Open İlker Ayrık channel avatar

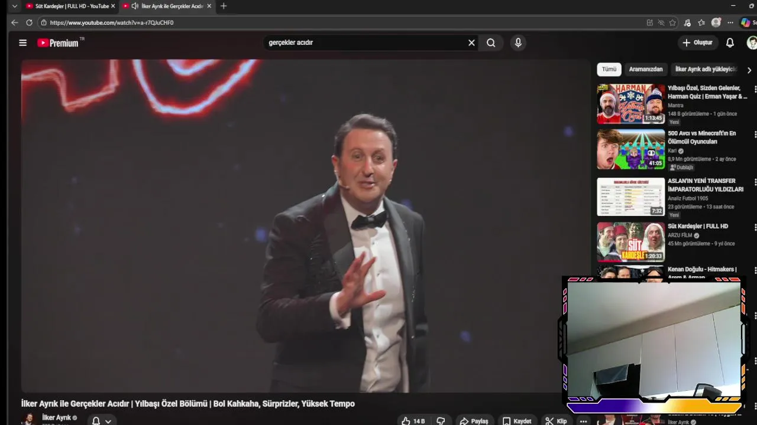[28, 419]
